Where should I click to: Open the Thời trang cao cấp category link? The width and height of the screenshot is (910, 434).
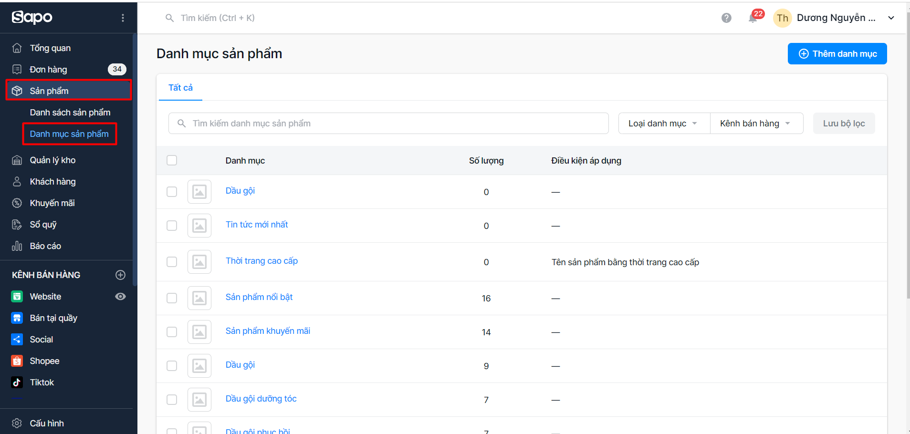point(261,261)
